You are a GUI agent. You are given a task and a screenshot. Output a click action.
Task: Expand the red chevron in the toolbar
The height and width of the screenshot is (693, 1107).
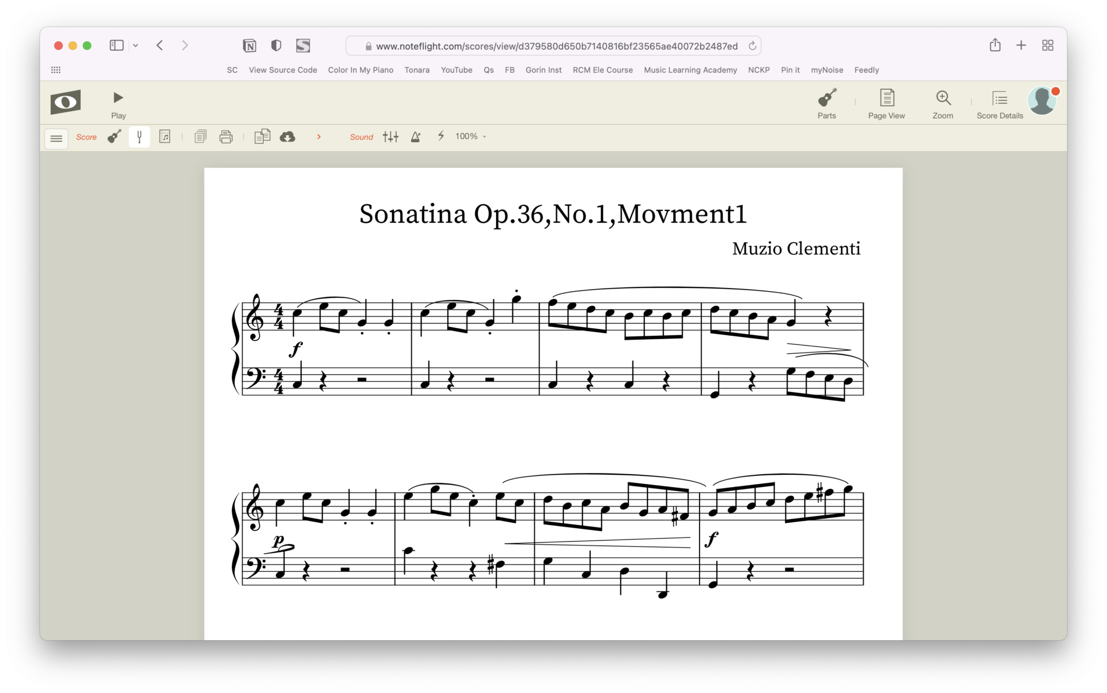pyautogui.click(x=319, y=137)
